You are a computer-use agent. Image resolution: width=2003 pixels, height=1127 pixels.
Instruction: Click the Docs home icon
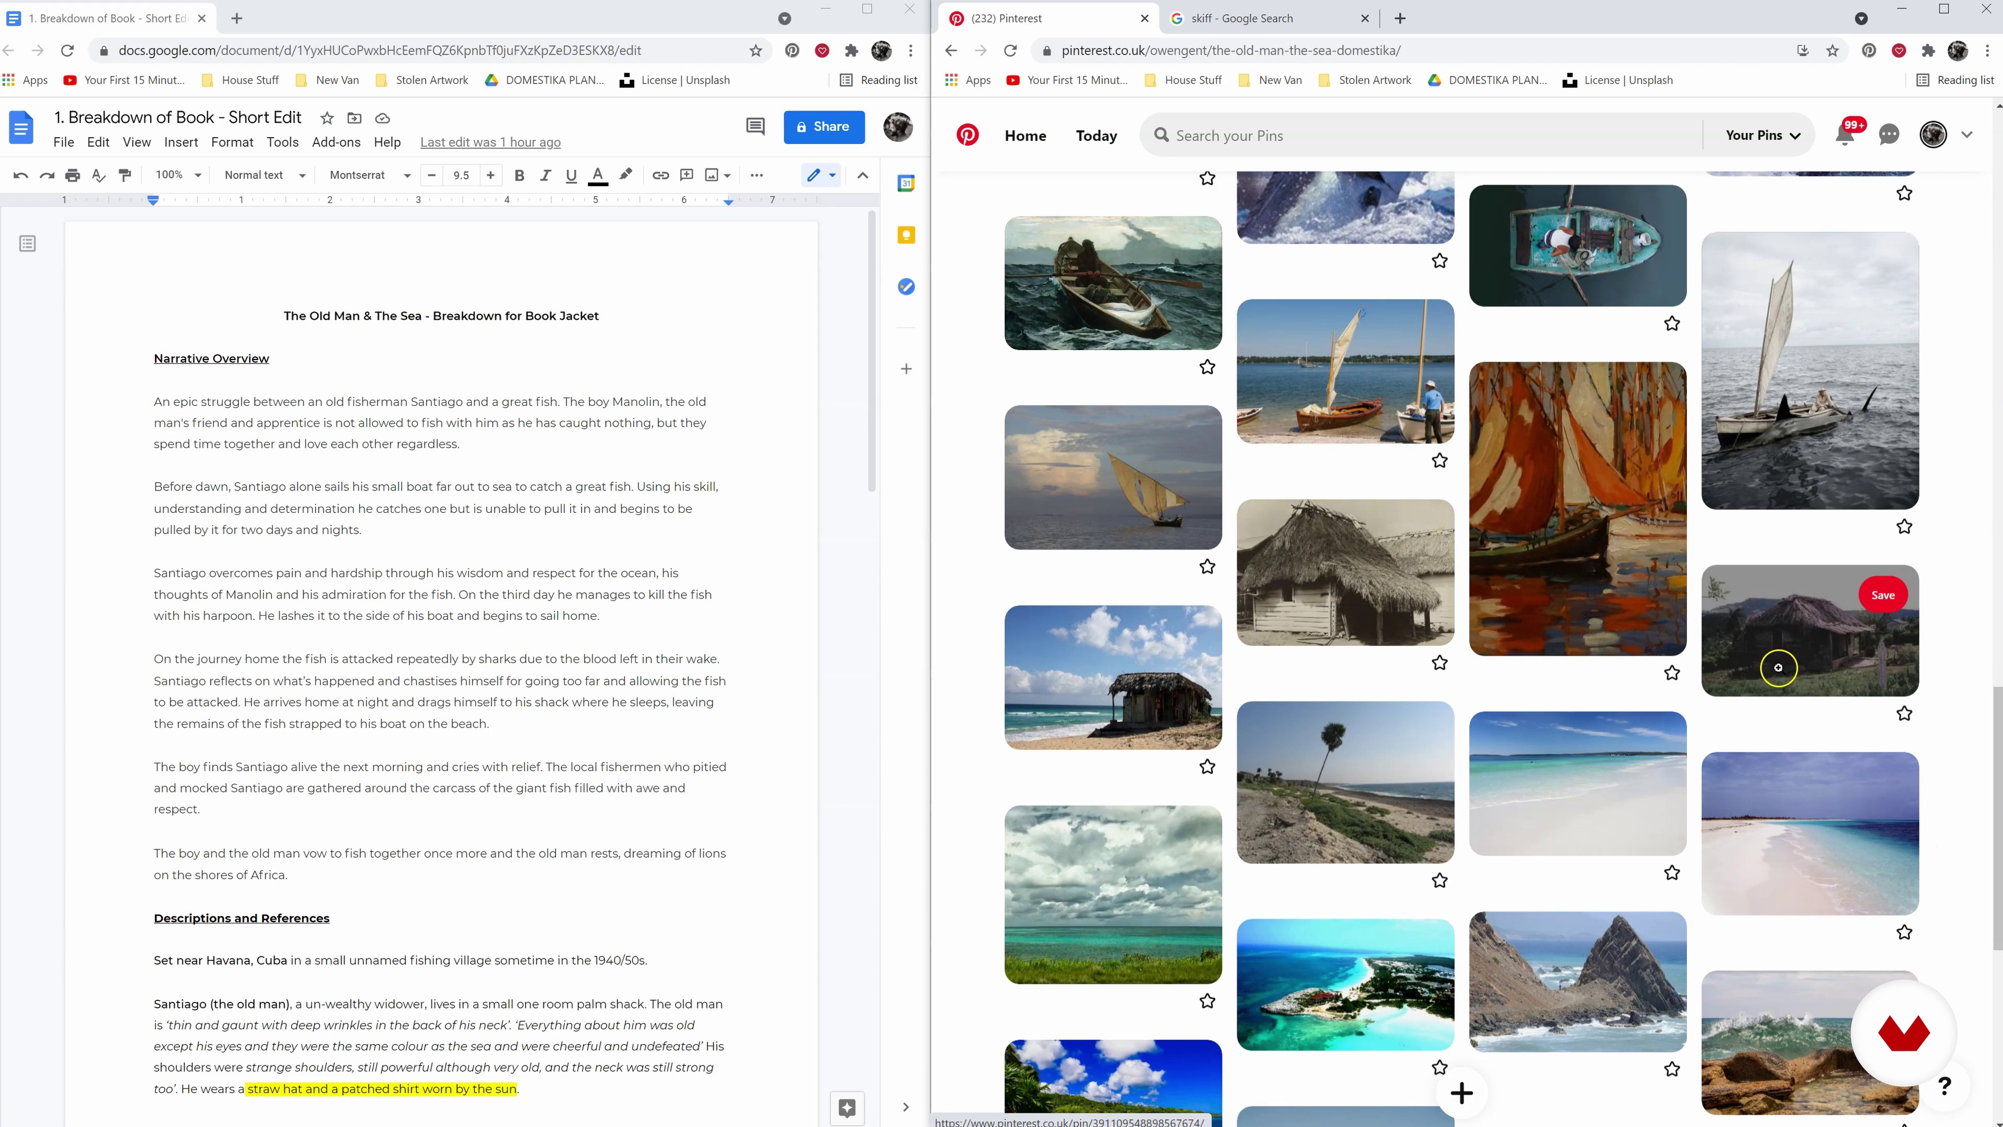point(21,128)
